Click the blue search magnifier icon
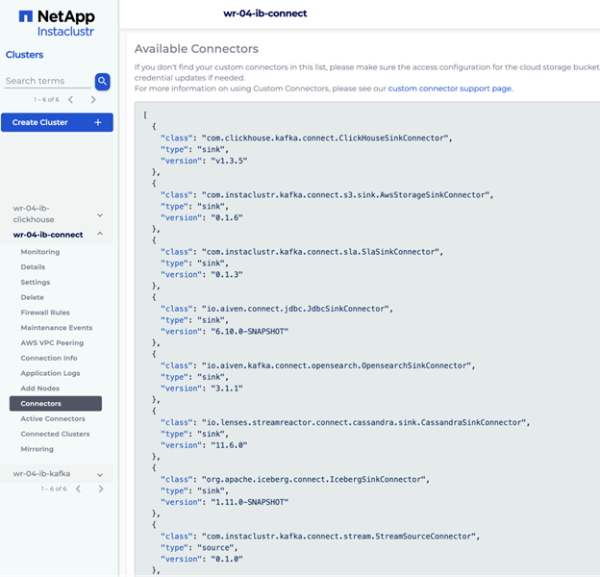This screenshot has height=577, width=600. 102,82
